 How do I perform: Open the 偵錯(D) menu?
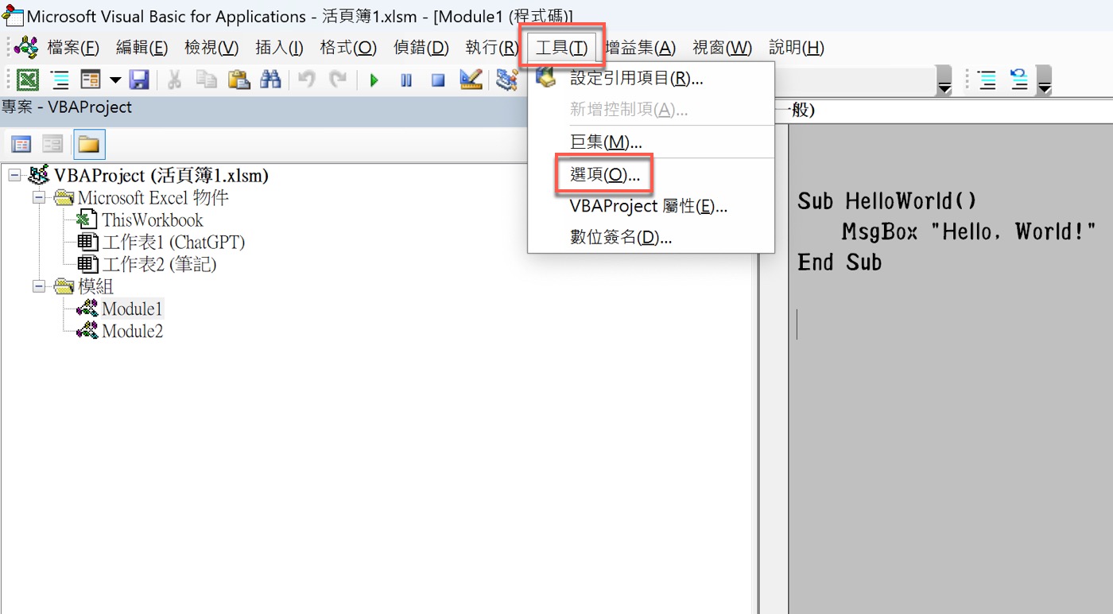pos(421,48)
